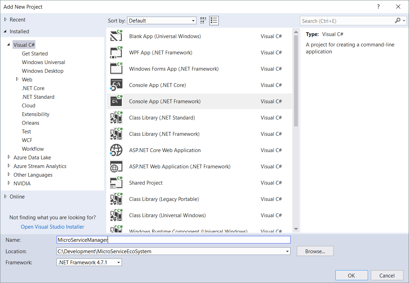Collapse the Installed section

(5, 31)
